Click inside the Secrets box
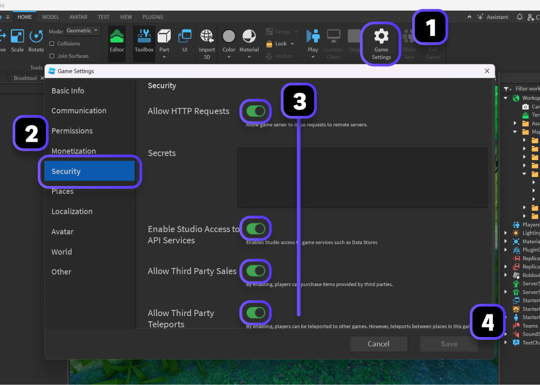 [x=362, y=177]
